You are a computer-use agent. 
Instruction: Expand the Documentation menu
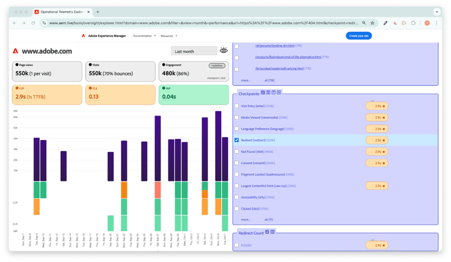click(144, 36)
